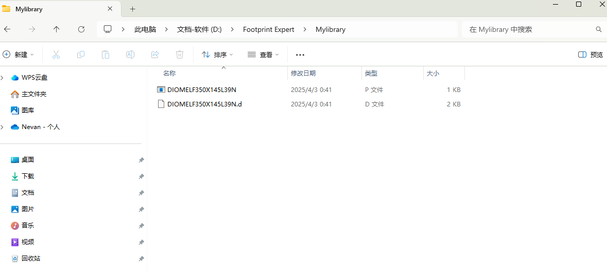Image resolution: width=607 pixels, height=273 pixels.
Task: Toggle the 预览 preview pane
Action: point(591,54)
